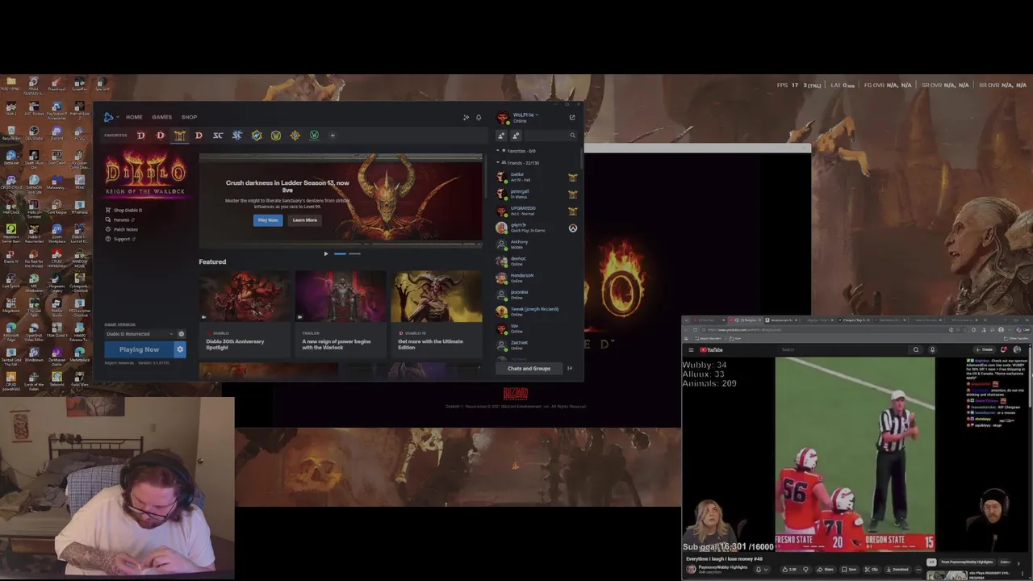Select friend HendersoN in friends list

point(537,278)
